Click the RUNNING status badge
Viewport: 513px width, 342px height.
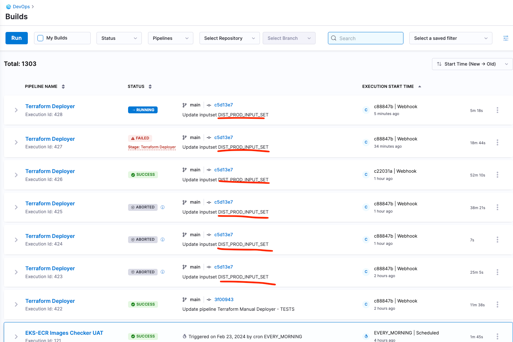[143, 110]
